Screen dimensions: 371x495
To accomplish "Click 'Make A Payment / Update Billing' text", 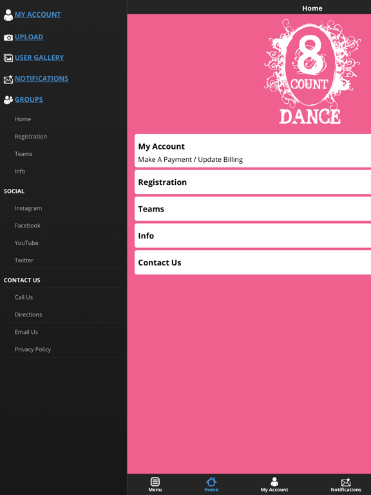I will coord(191,159).
